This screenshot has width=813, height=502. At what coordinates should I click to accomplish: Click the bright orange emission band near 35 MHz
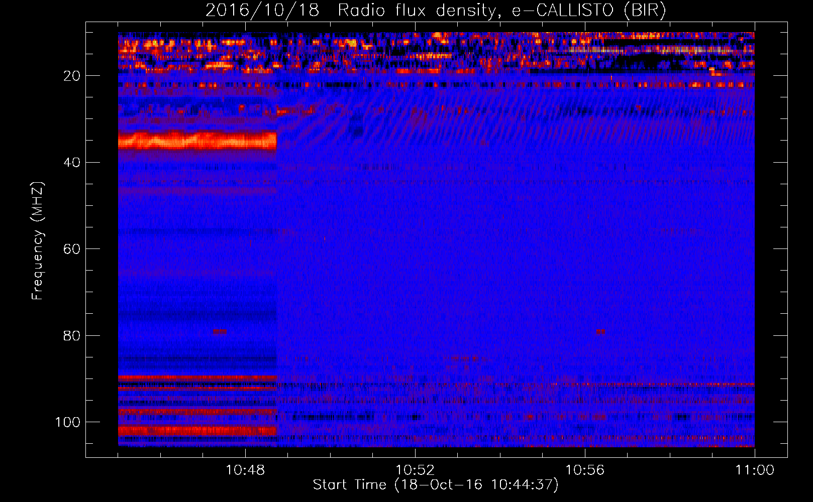[197, 141]
